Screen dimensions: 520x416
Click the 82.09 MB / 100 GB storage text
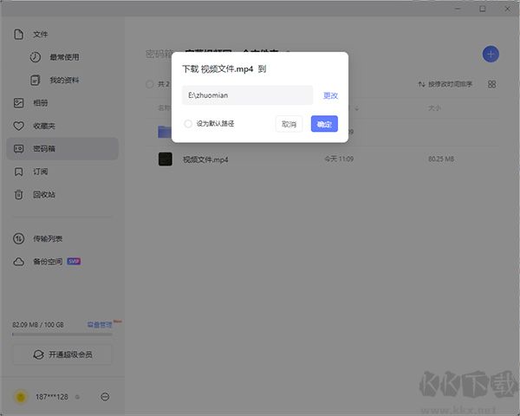pyautogui.click(x=38, y=325)
